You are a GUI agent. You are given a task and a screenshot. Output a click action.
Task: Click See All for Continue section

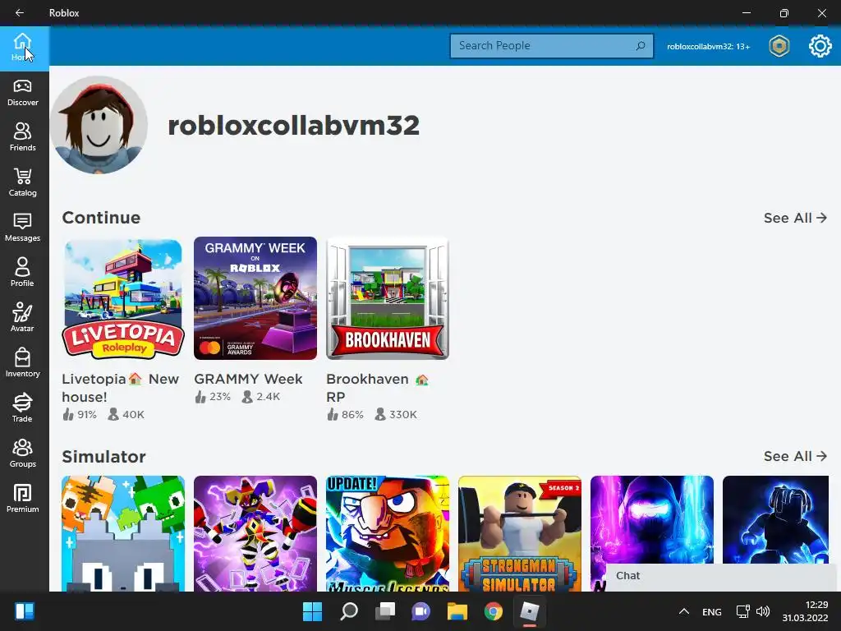point(795,219)
